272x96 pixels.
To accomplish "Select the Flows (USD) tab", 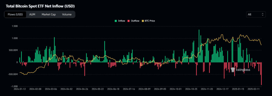I will (x=15, y=15).
